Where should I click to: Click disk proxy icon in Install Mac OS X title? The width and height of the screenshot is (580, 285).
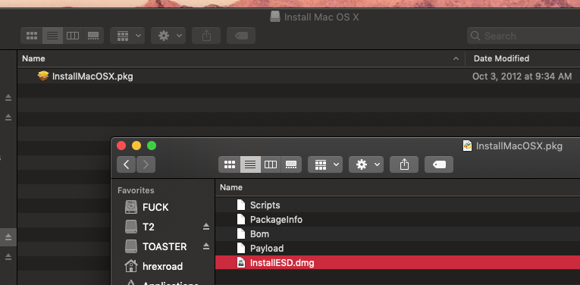[x=274, y=17]
